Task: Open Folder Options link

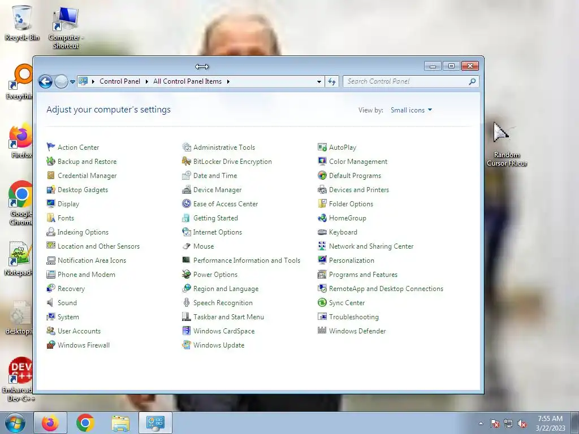Action: click(x=351, y=203)
